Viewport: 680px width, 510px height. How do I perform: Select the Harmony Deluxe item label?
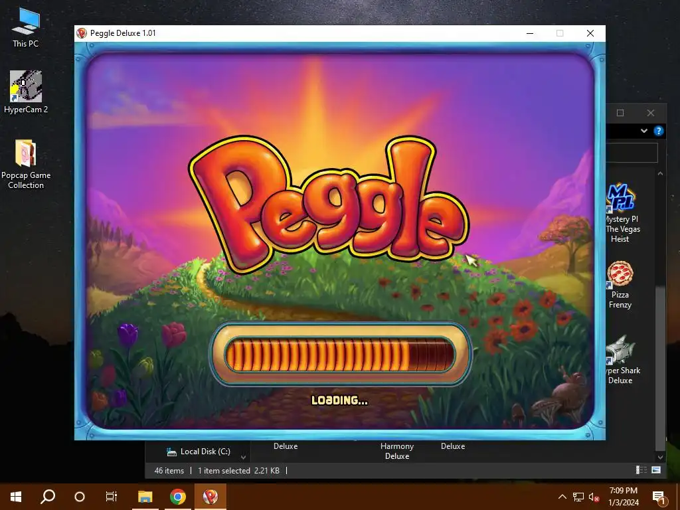tap(397, 451)
